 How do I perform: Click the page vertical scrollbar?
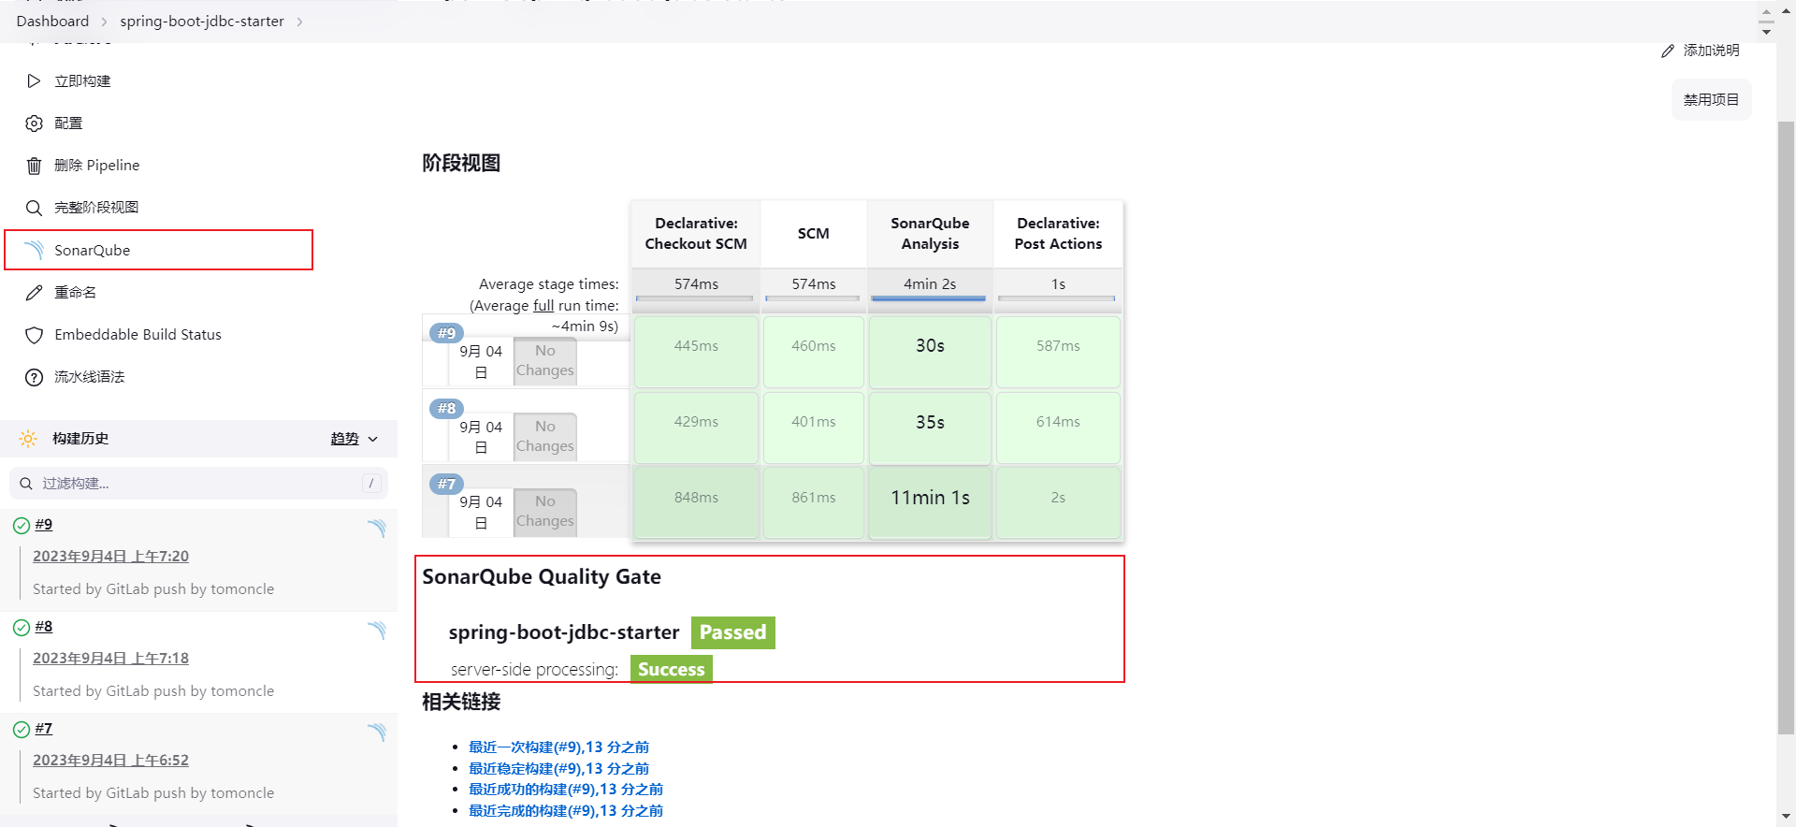coord(1786,428)
